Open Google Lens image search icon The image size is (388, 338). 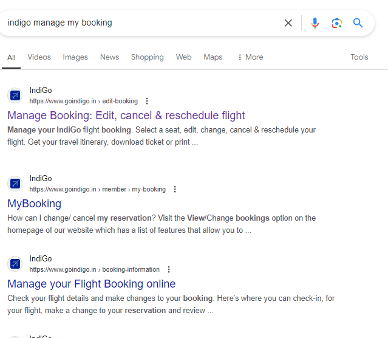336,23
